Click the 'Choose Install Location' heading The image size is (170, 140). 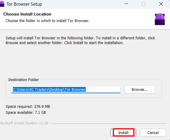coord(27,14)
